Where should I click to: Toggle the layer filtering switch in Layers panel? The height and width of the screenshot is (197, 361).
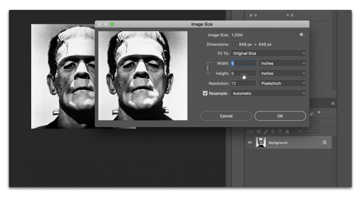click(x=319, y=113)
